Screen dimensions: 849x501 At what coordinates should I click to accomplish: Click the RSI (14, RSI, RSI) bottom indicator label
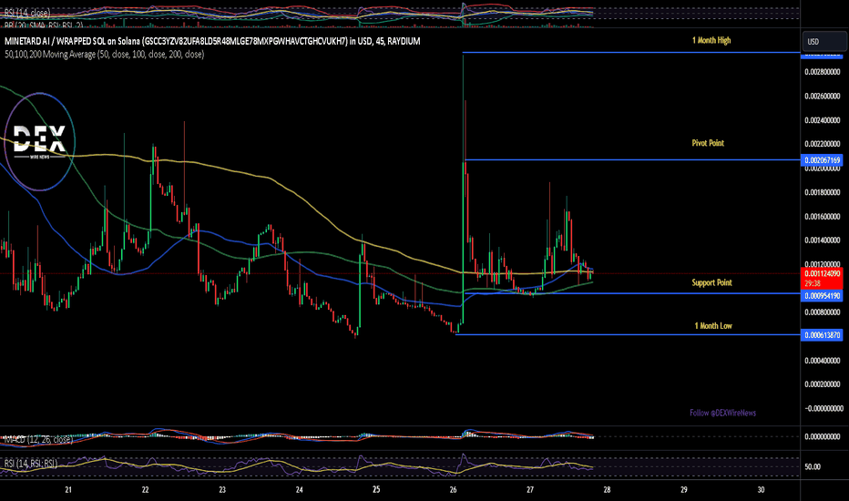pos(30,463)
